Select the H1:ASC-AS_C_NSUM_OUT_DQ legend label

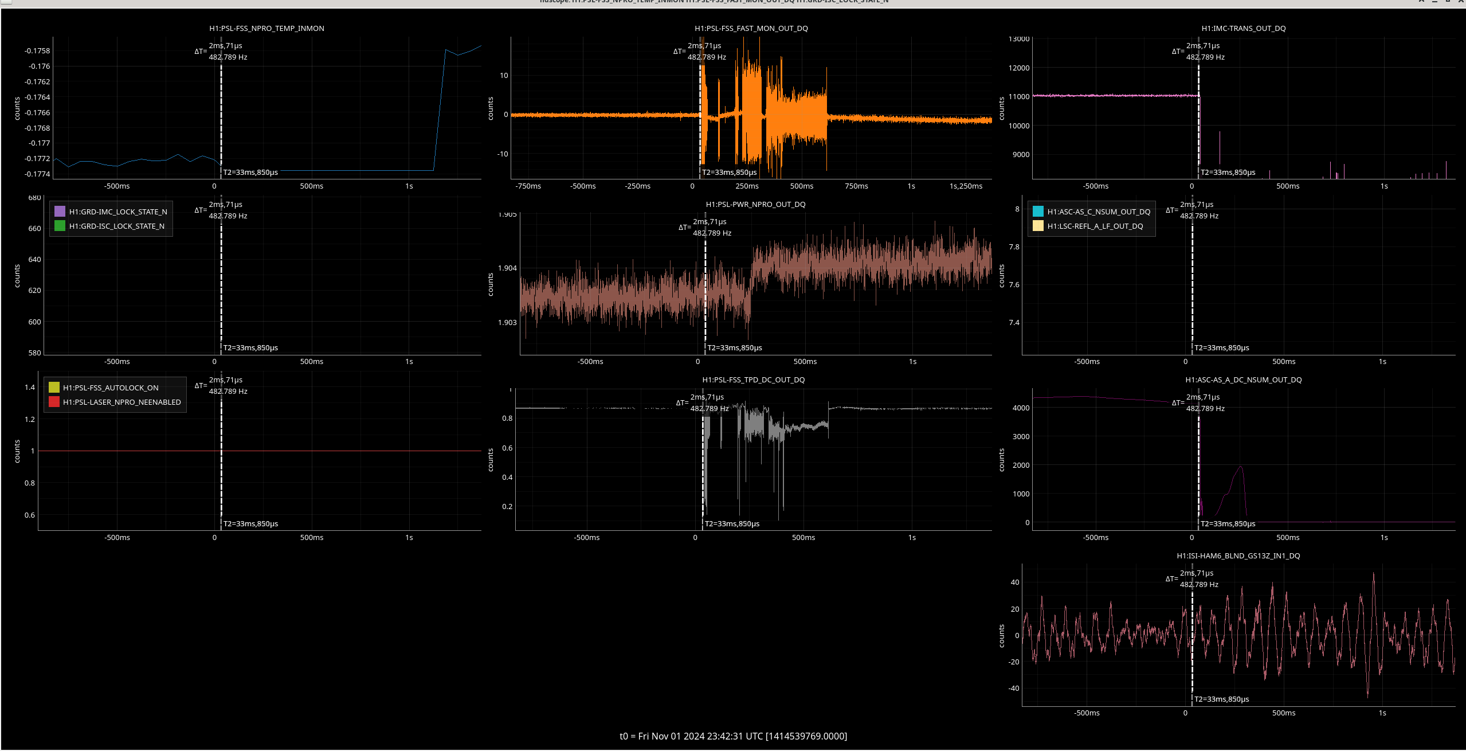(1099, 212)
